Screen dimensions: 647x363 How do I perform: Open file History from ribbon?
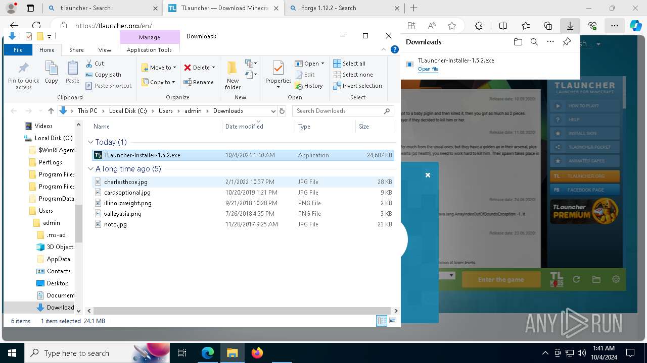[x=309, y=86]
